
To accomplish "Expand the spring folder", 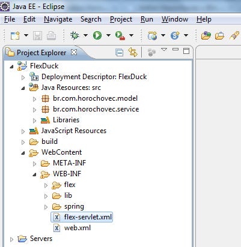I will click(46, 207).
